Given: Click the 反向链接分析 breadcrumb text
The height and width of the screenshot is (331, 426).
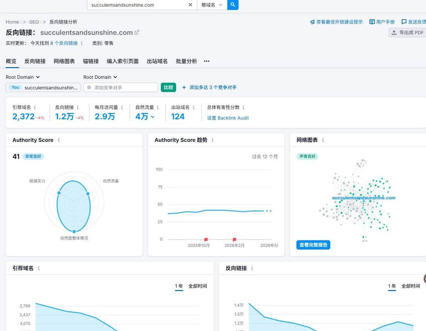Looking at the screenshot, I should click(x=63, y=22).
